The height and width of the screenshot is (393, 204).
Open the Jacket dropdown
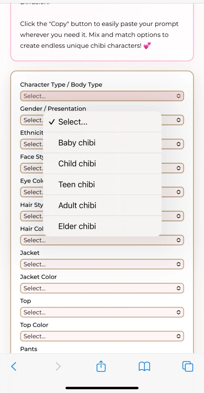coord(102,264)
